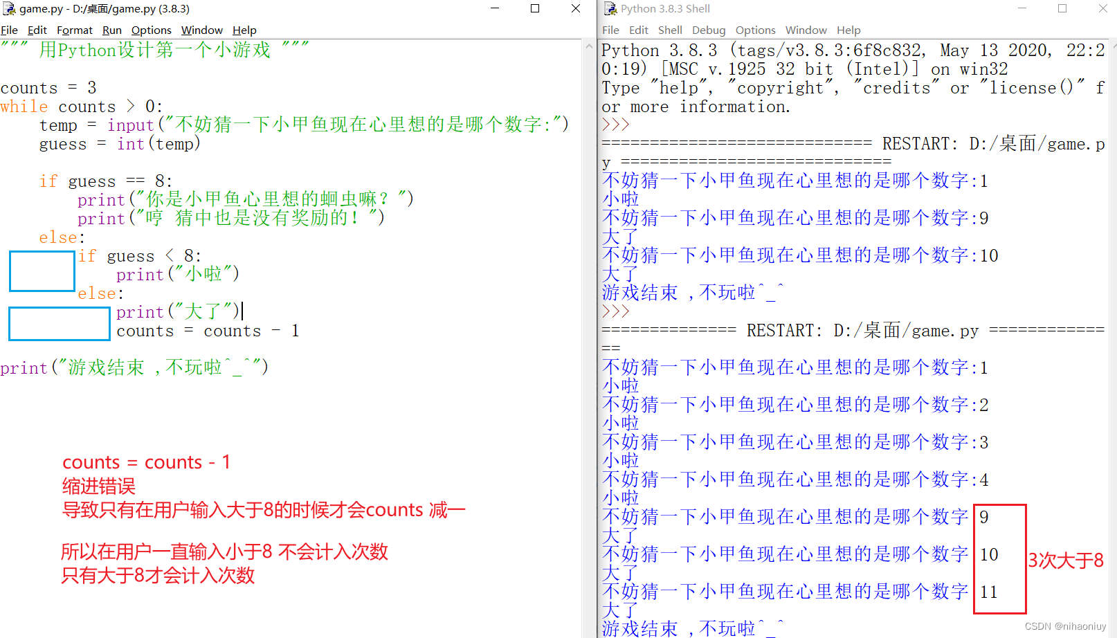Open Help menu in Python Shell window
1117x638 pixels.
pyautogui.click(x=848, y=30)
